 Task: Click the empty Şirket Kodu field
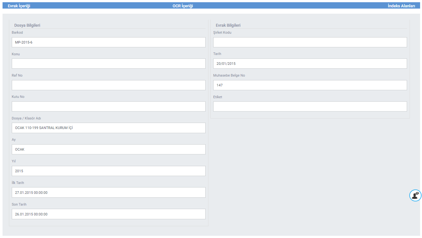coord(310,42)
